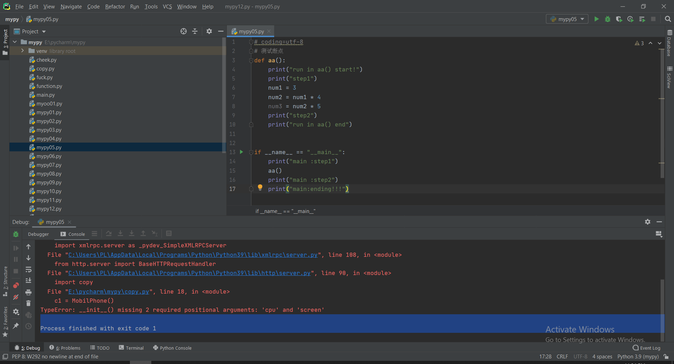674x364 pixels.
Task: Open debug settings gear in sidebar
Action: coord(16,311)
